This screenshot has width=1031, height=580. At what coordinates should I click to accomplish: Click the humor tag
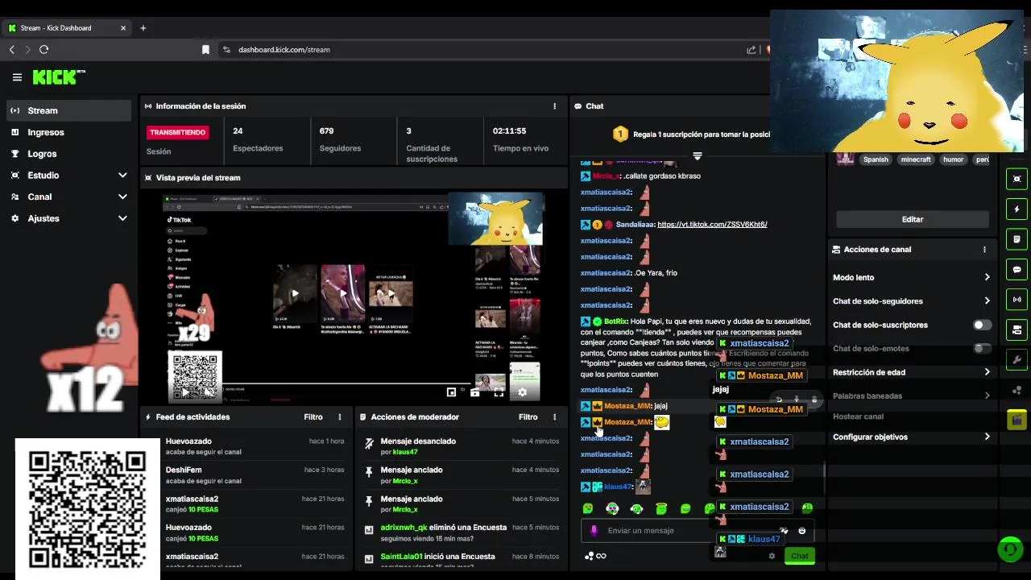click(954, 159)
